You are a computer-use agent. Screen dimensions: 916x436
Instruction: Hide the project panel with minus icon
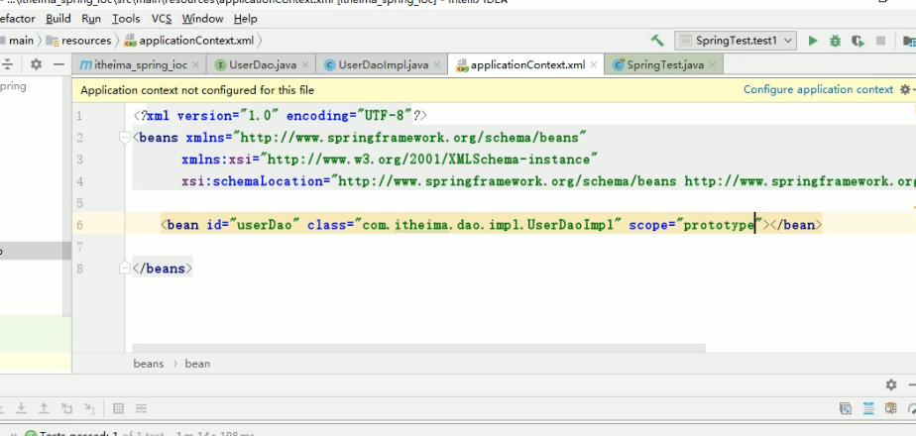58,64
